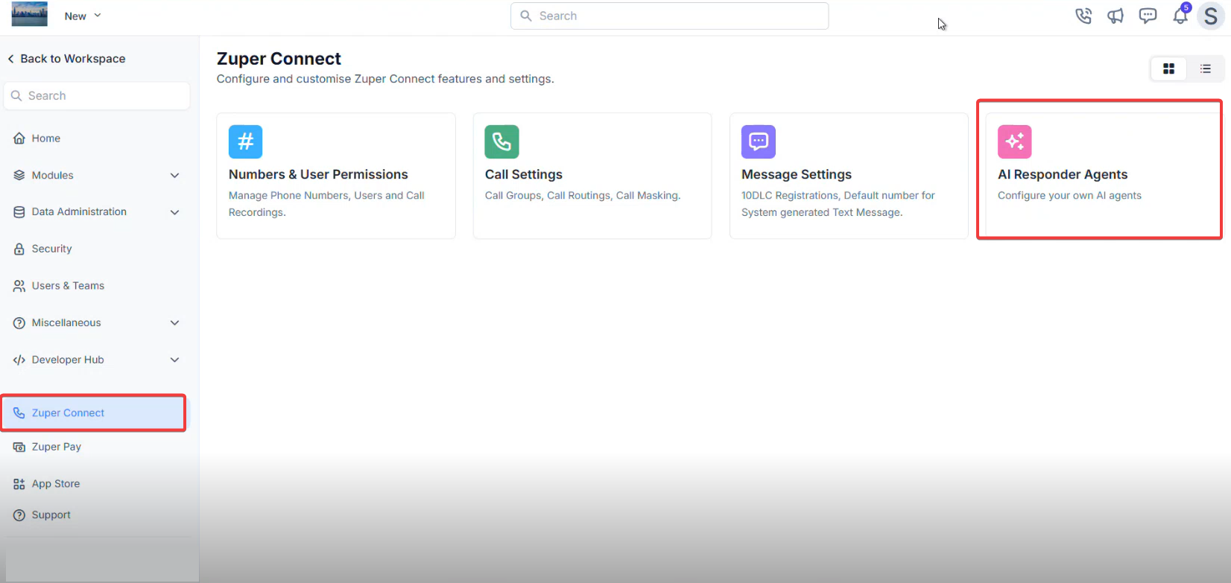This screenshot has width=1231, height=583.
Task: Click the Support help icon
Action: click(19, 515)
